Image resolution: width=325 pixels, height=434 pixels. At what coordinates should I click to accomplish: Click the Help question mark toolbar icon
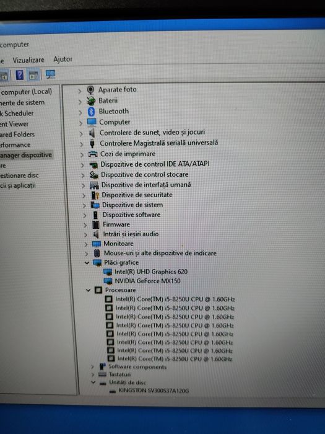pos(19,75)
